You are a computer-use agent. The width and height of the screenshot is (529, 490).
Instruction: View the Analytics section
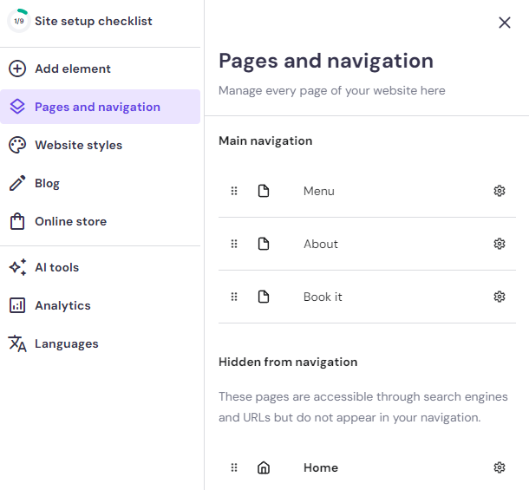[62, 305]
